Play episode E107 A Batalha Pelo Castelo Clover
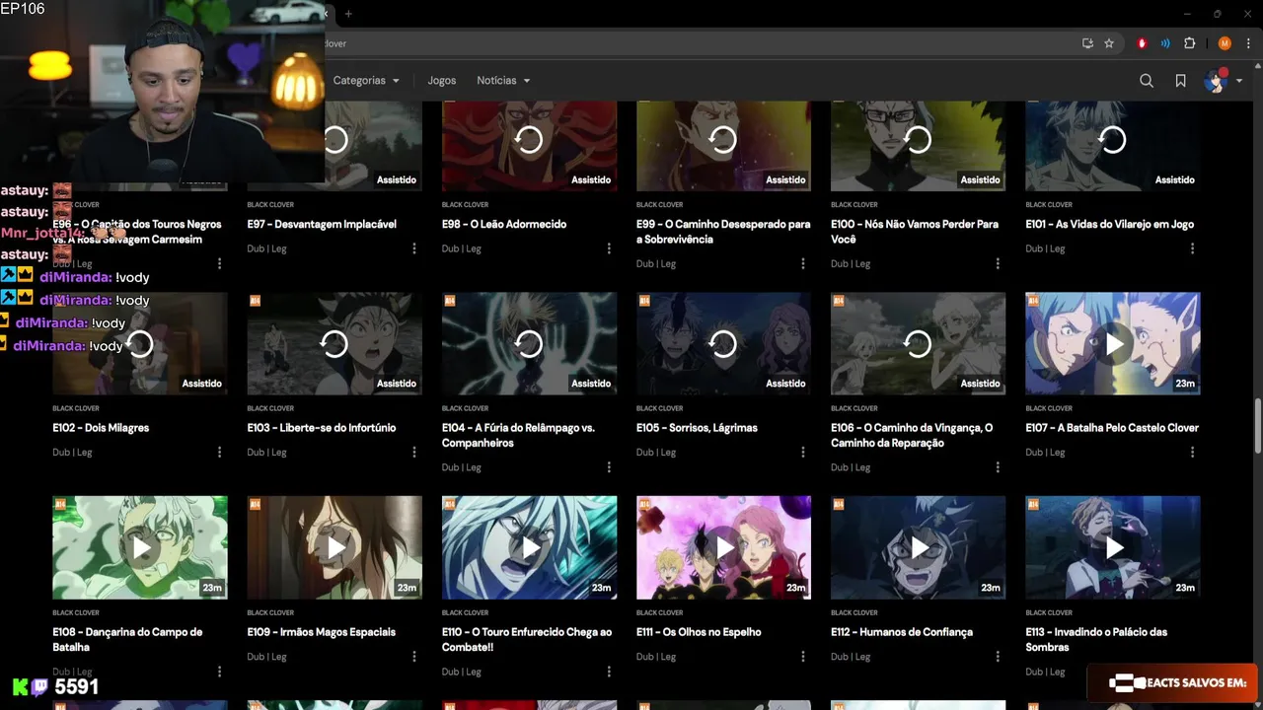 [x=1112, y=343]
